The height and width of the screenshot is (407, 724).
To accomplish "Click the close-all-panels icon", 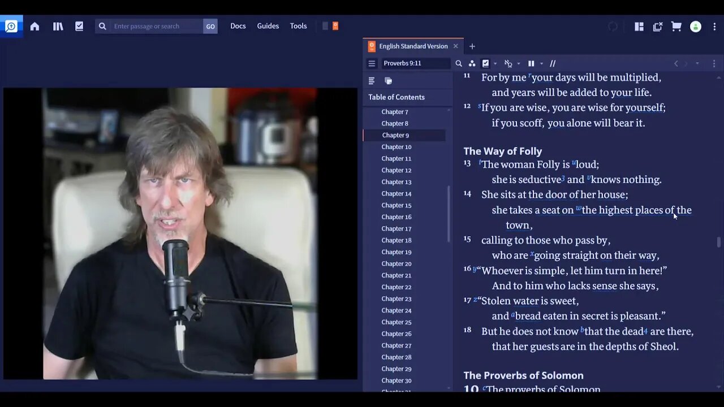I will [657, 27].
